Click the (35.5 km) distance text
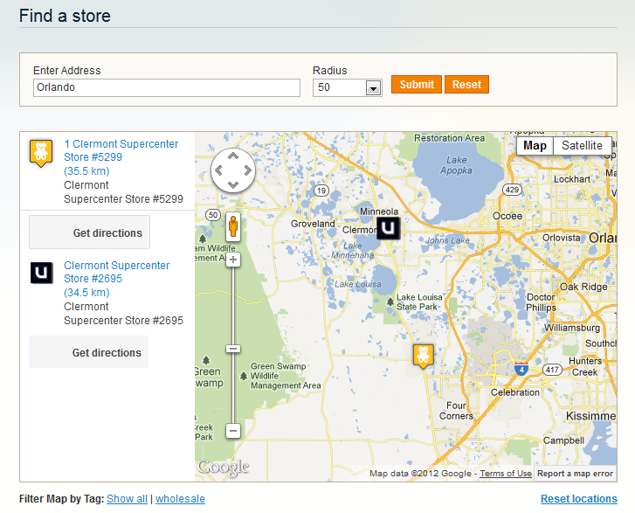Viewport: 635px width, 513px height. click(86, 171)
